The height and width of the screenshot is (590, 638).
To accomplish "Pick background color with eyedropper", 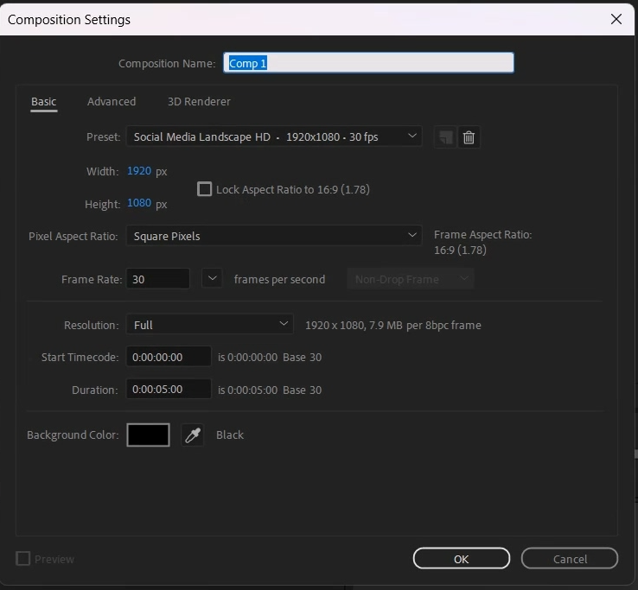I will pos(193,435).
